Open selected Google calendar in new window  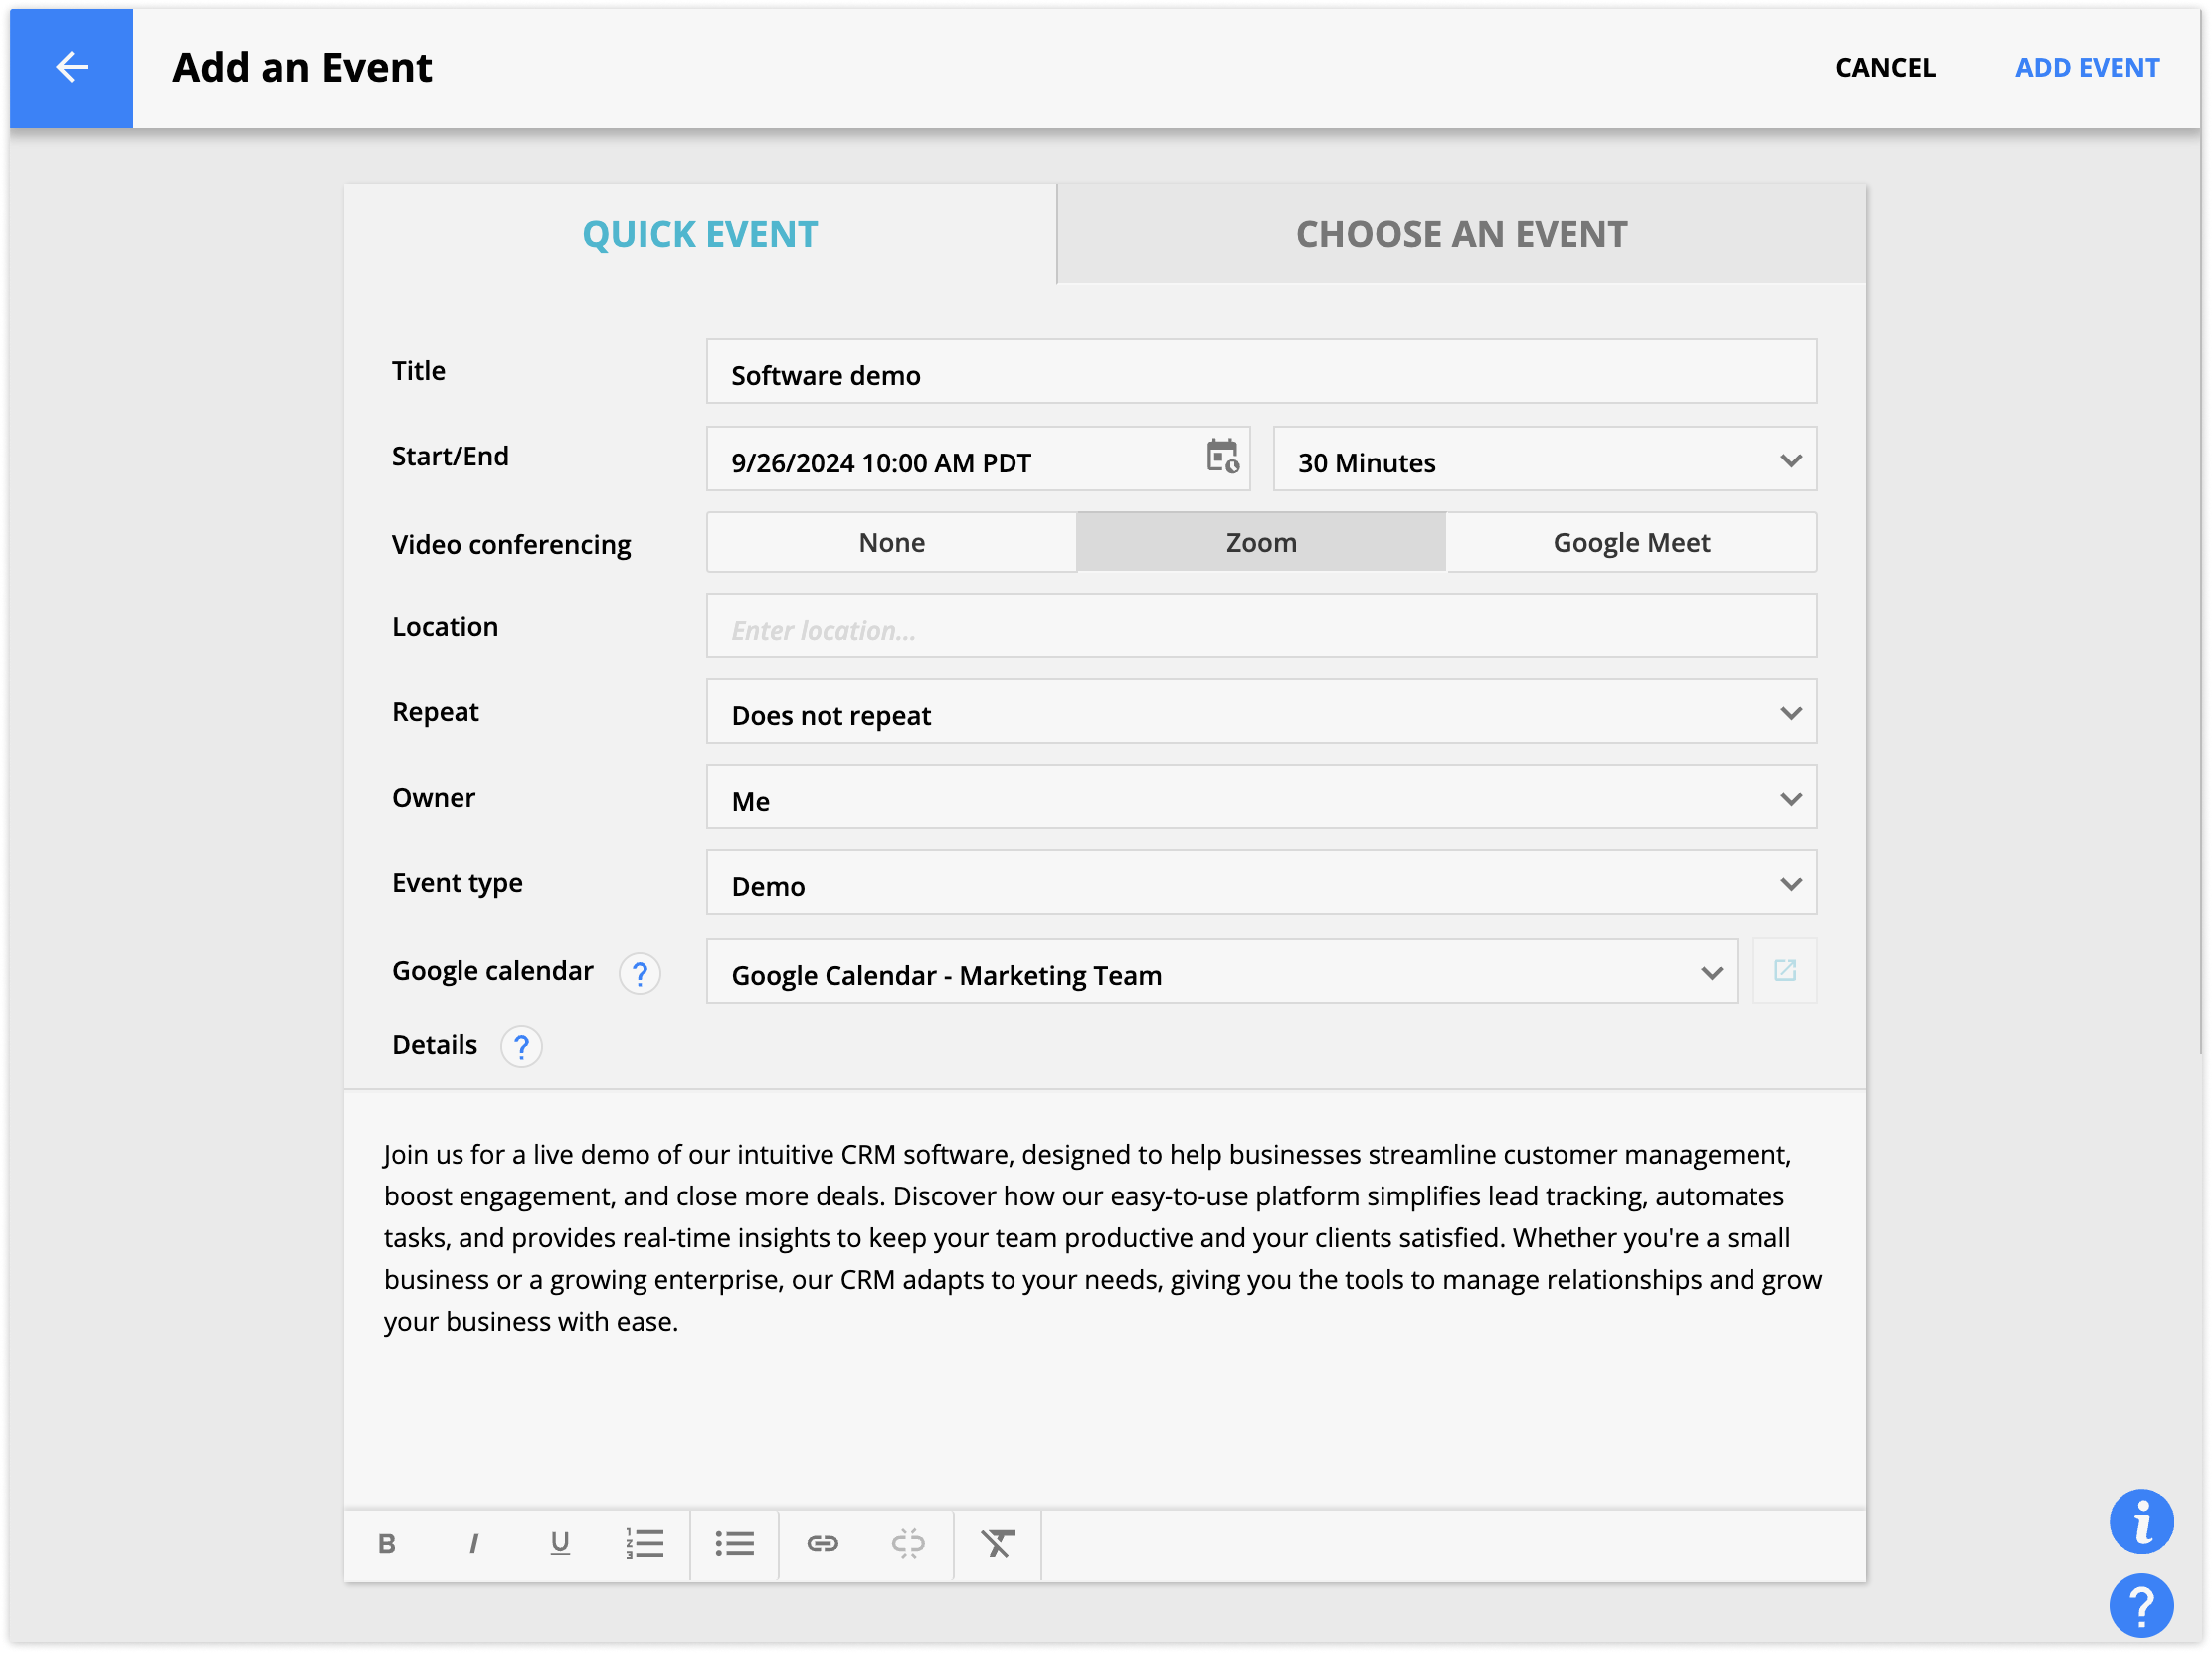tap(1785, 970)
